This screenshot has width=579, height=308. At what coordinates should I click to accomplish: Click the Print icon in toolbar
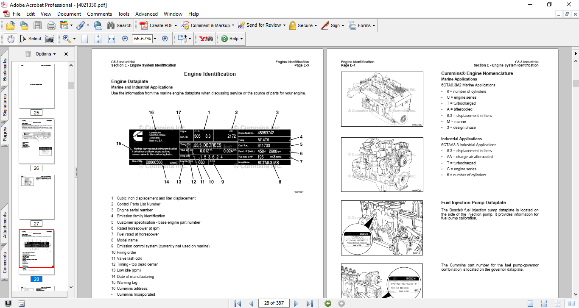click(x=51, y=25)
